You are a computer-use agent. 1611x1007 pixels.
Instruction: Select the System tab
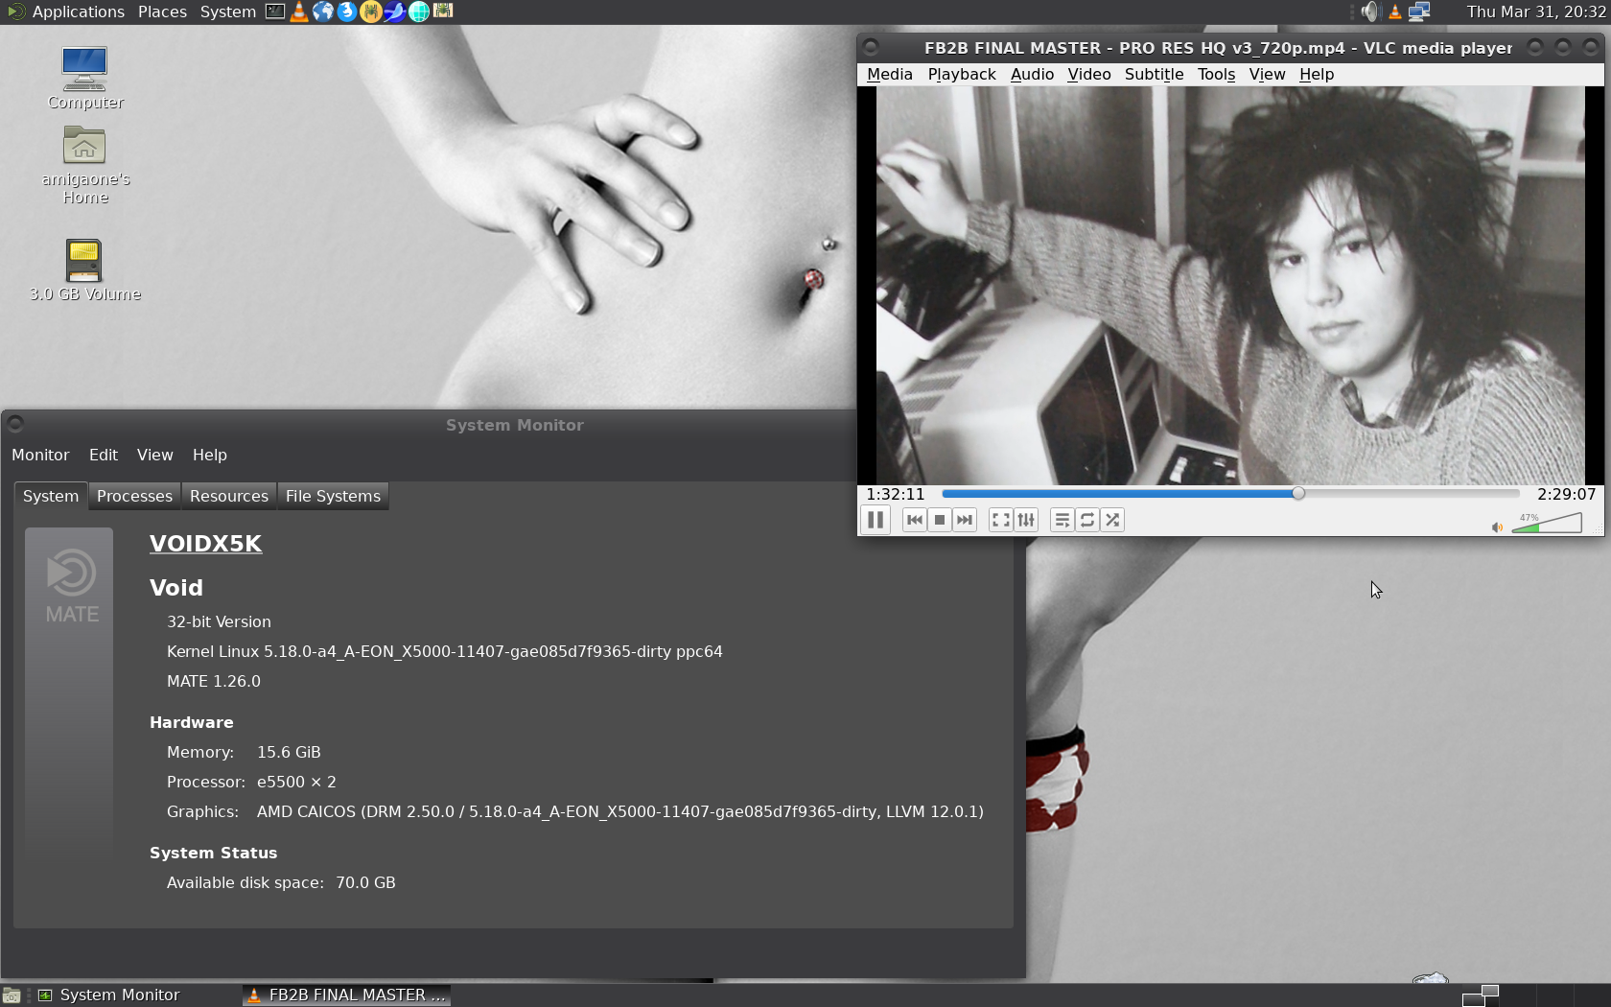click(x=51, y=496)
